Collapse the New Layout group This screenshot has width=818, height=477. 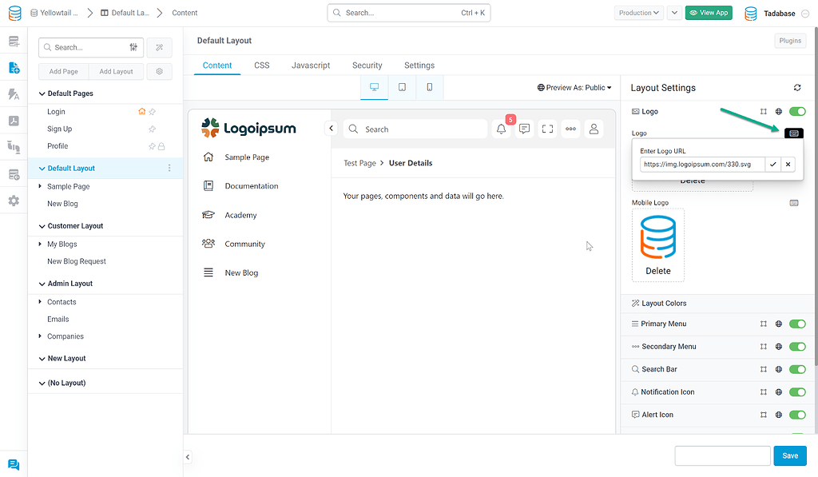[x=42, y=359]
